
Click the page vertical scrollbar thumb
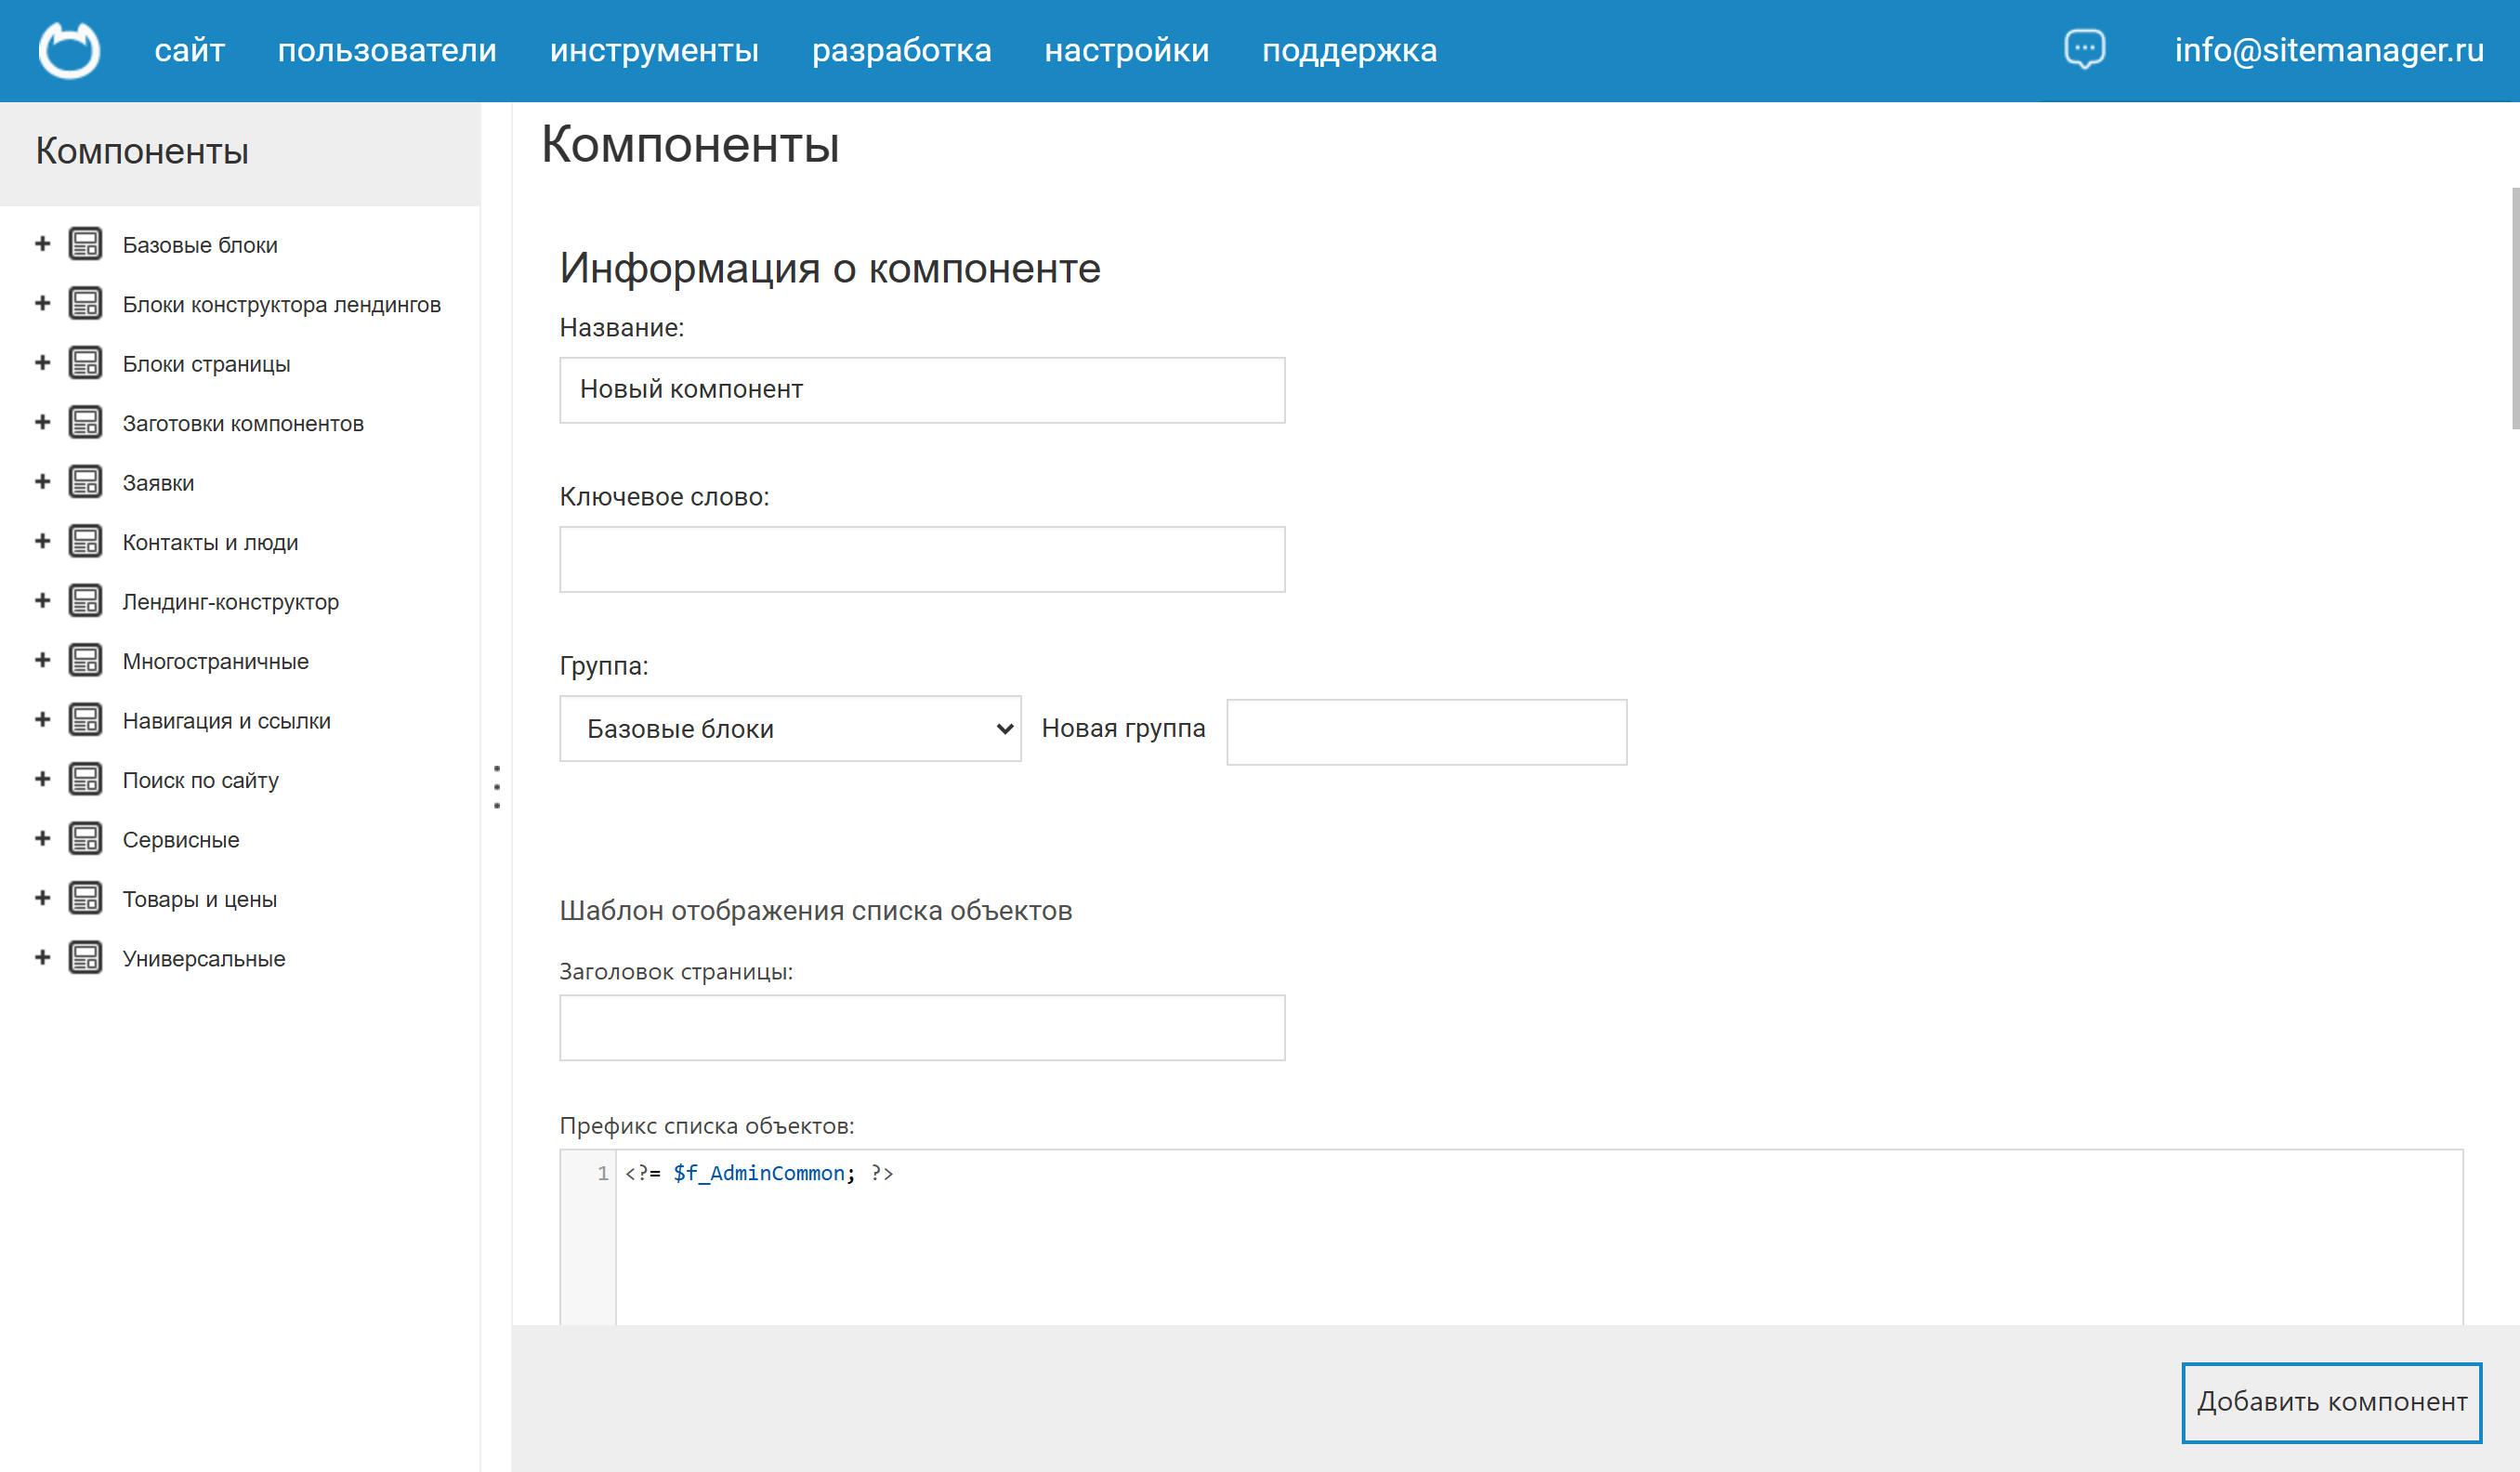(2515, 308)
